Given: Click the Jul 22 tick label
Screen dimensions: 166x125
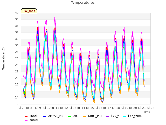Looking at the screenshot, I should point(150,108).
